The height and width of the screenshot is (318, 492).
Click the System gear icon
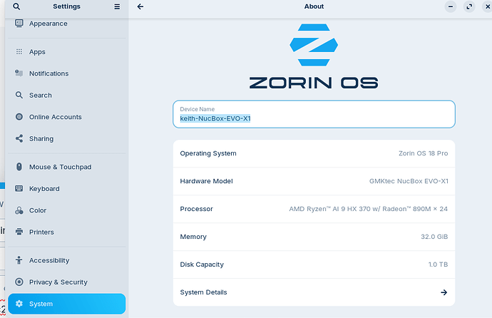click(19, 304)
